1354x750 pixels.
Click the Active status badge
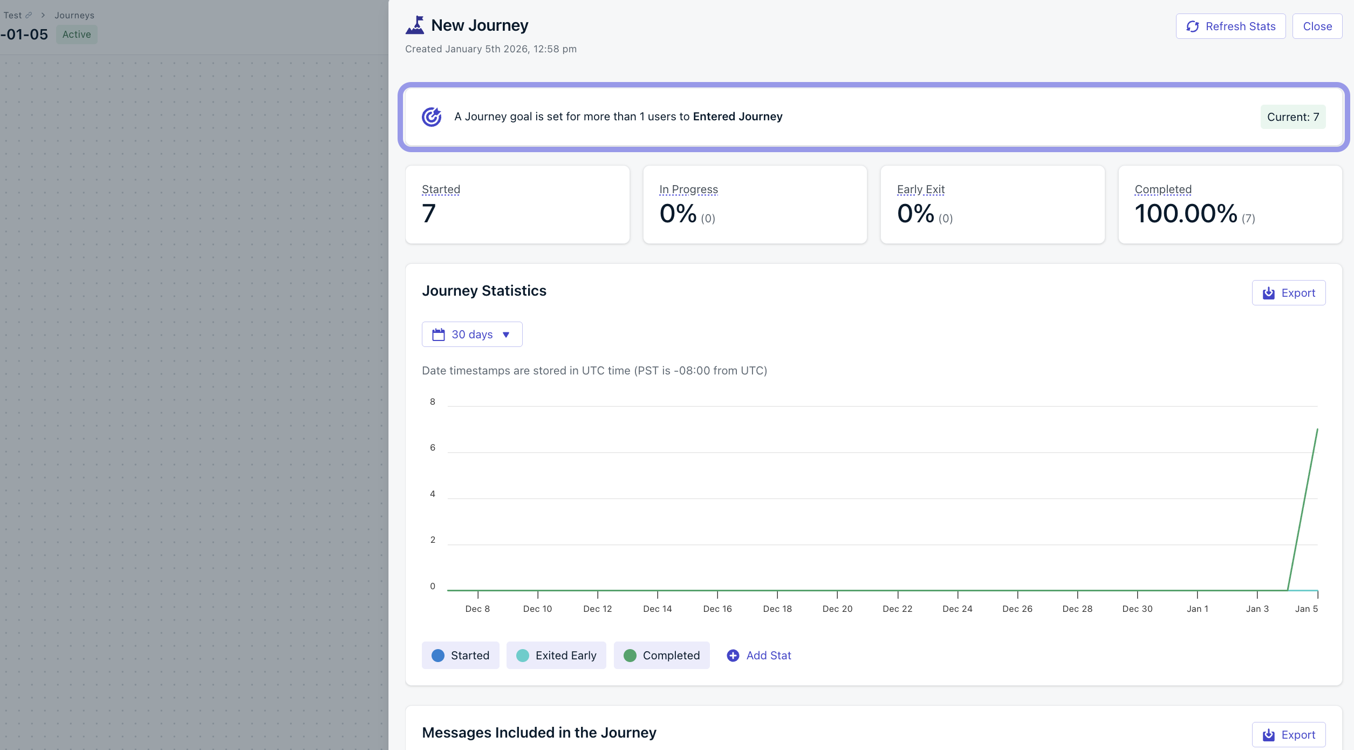(76, 34)
